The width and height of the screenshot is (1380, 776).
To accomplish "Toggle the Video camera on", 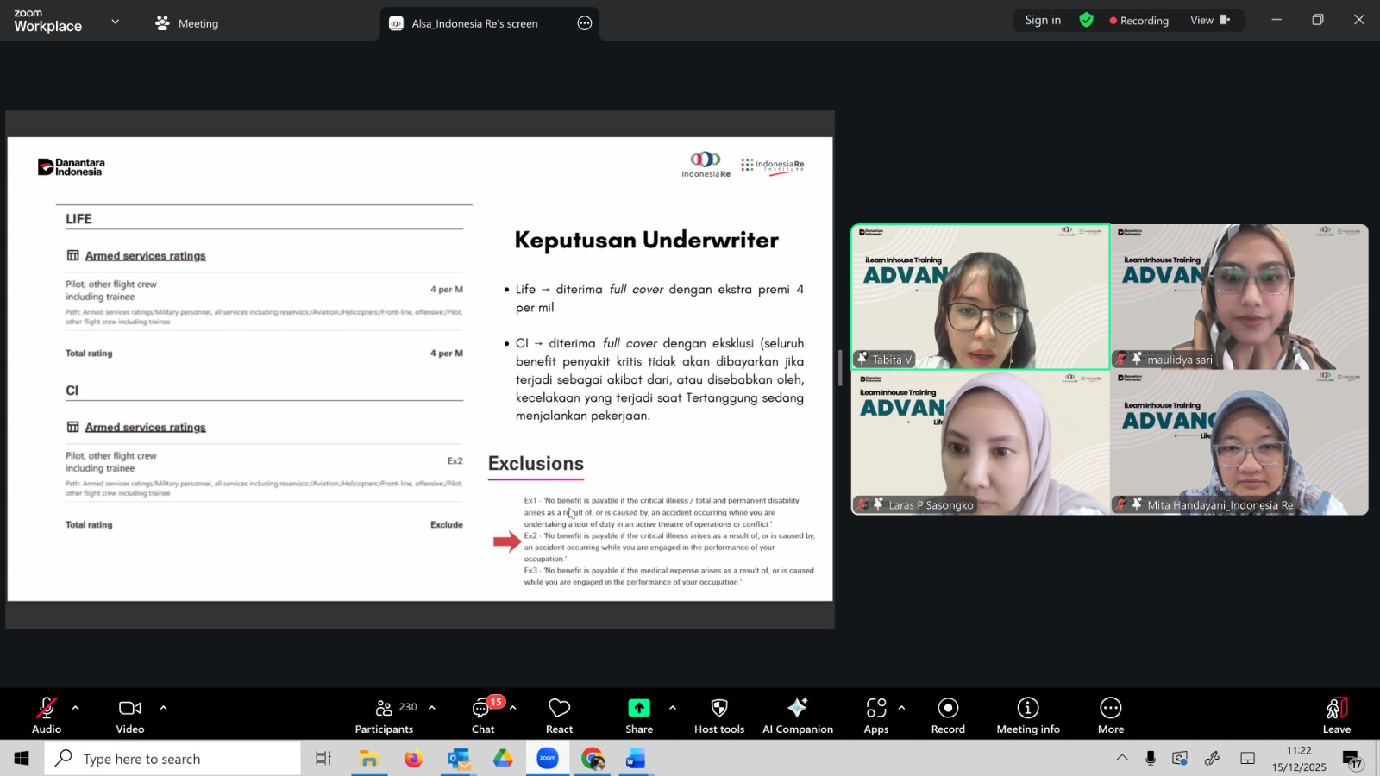I will (130, 715).
